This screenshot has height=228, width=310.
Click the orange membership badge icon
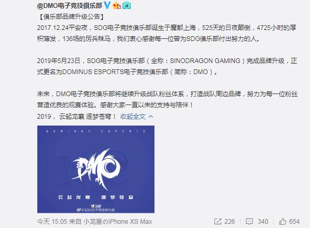pos(117,6)
